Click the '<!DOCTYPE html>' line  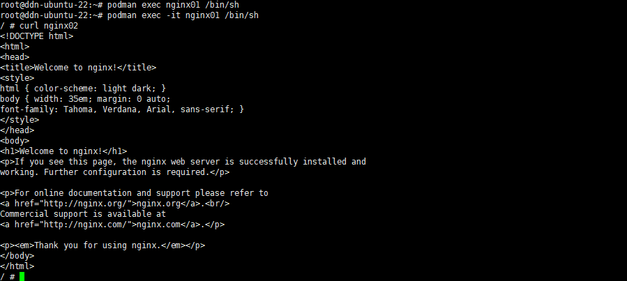[37, 36]
